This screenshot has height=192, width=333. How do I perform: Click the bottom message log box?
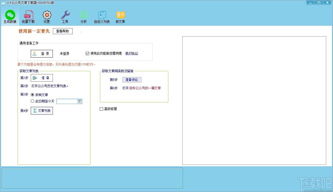click(92, 178)
